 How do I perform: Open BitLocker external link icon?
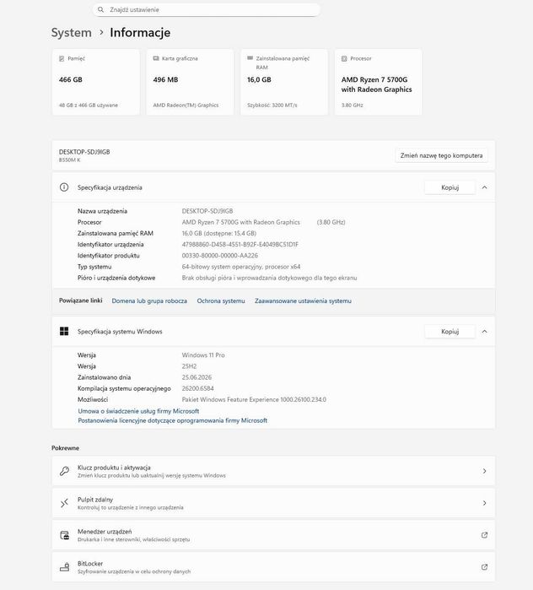click(x=485, y=567)
